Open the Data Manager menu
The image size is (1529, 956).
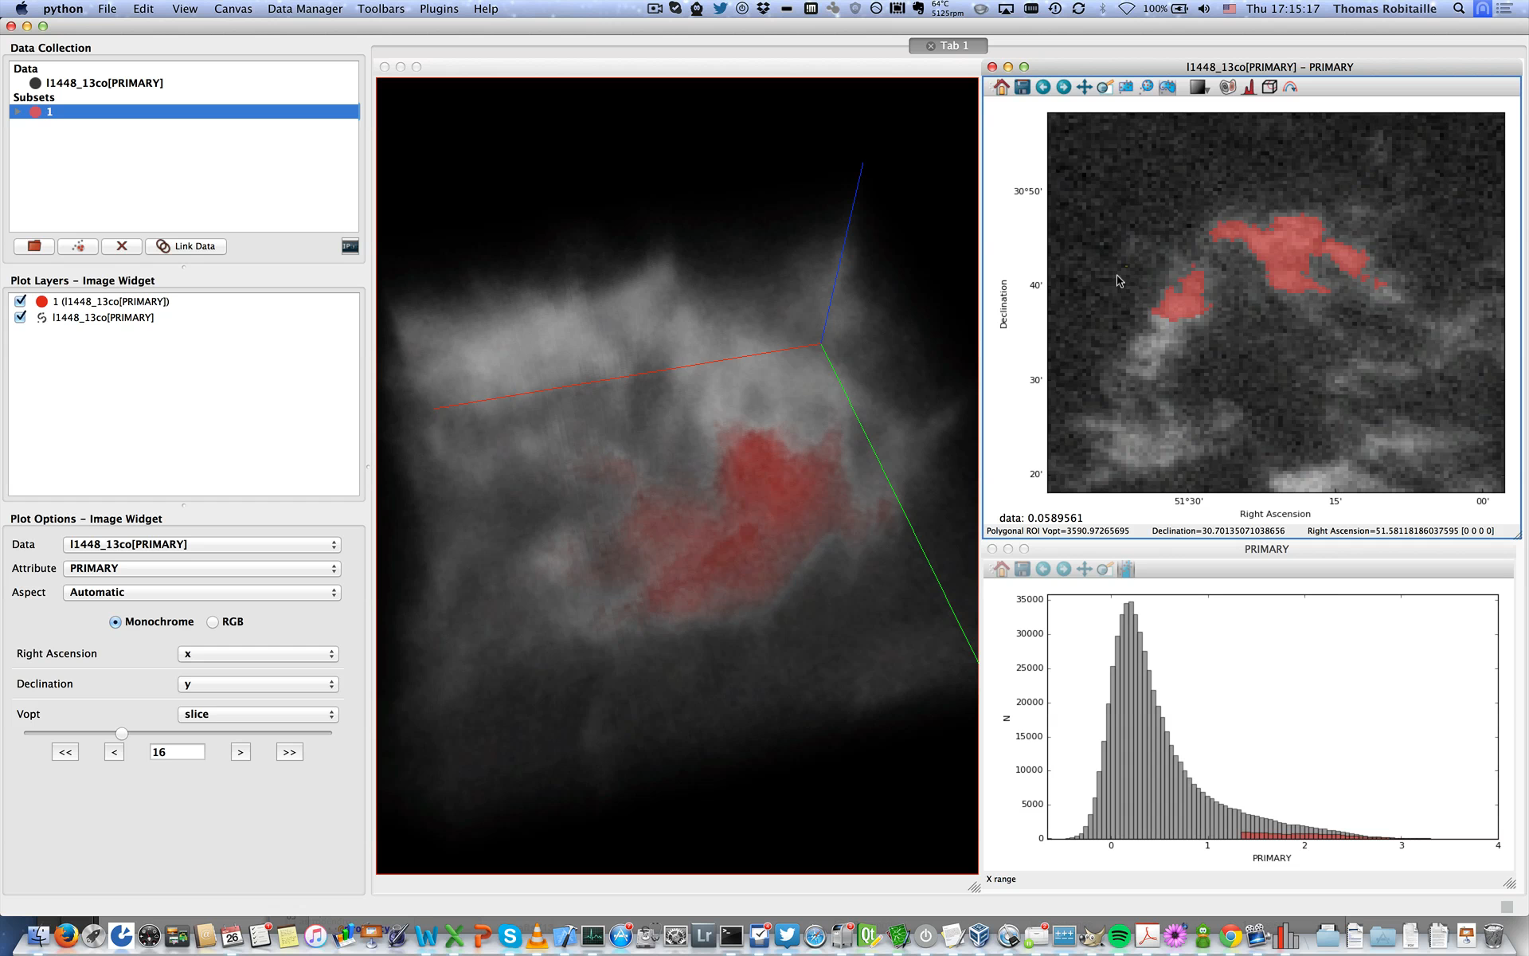(x=305, y=9)
